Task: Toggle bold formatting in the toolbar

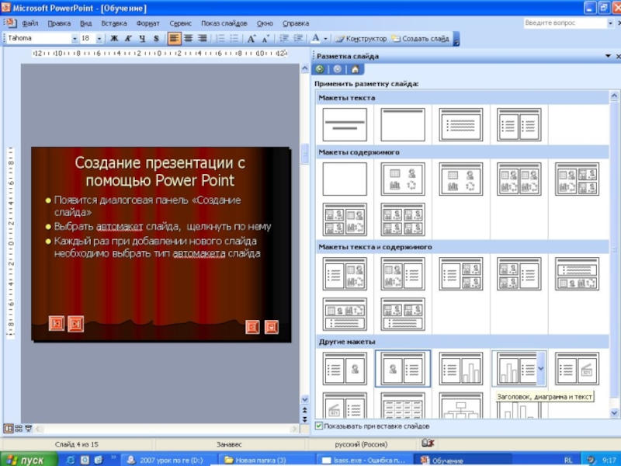Action: 114,38
